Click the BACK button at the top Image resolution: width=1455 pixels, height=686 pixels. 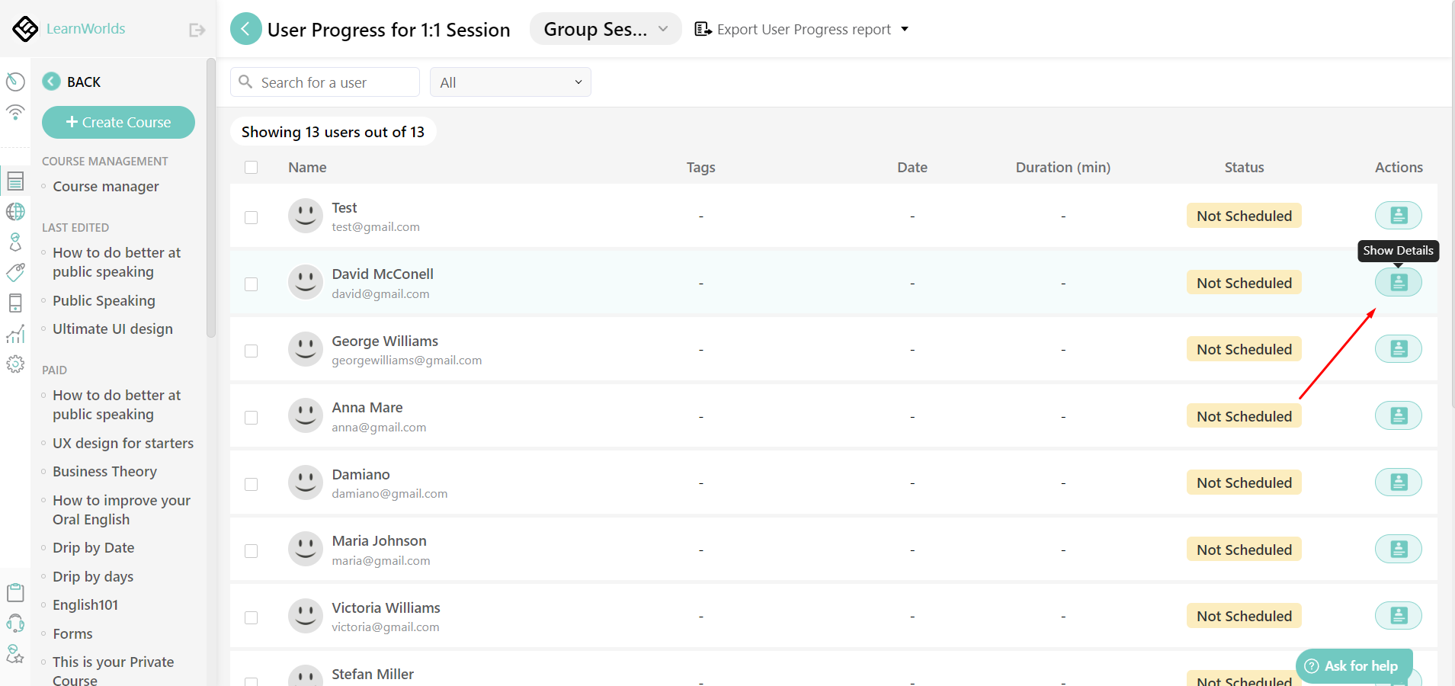[72, 82]
